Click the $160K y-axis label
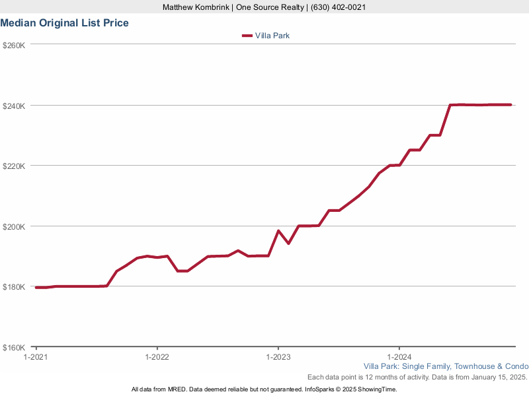 [14, 347]
